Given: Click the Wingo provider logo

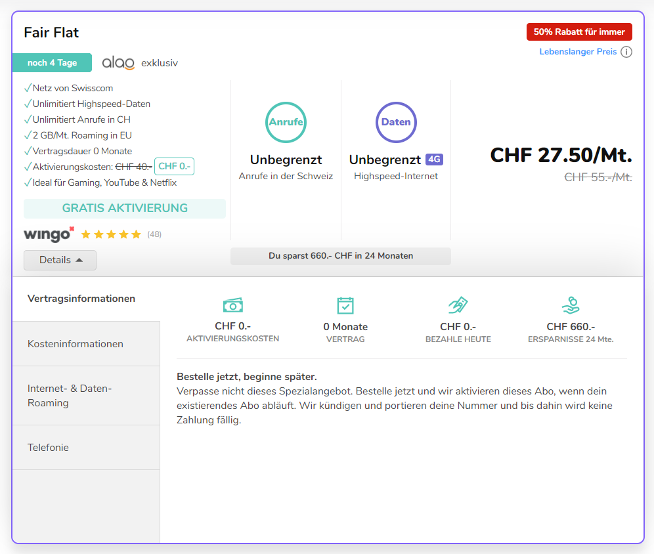Looking at the screenshot, I should [x=49, y=234].
